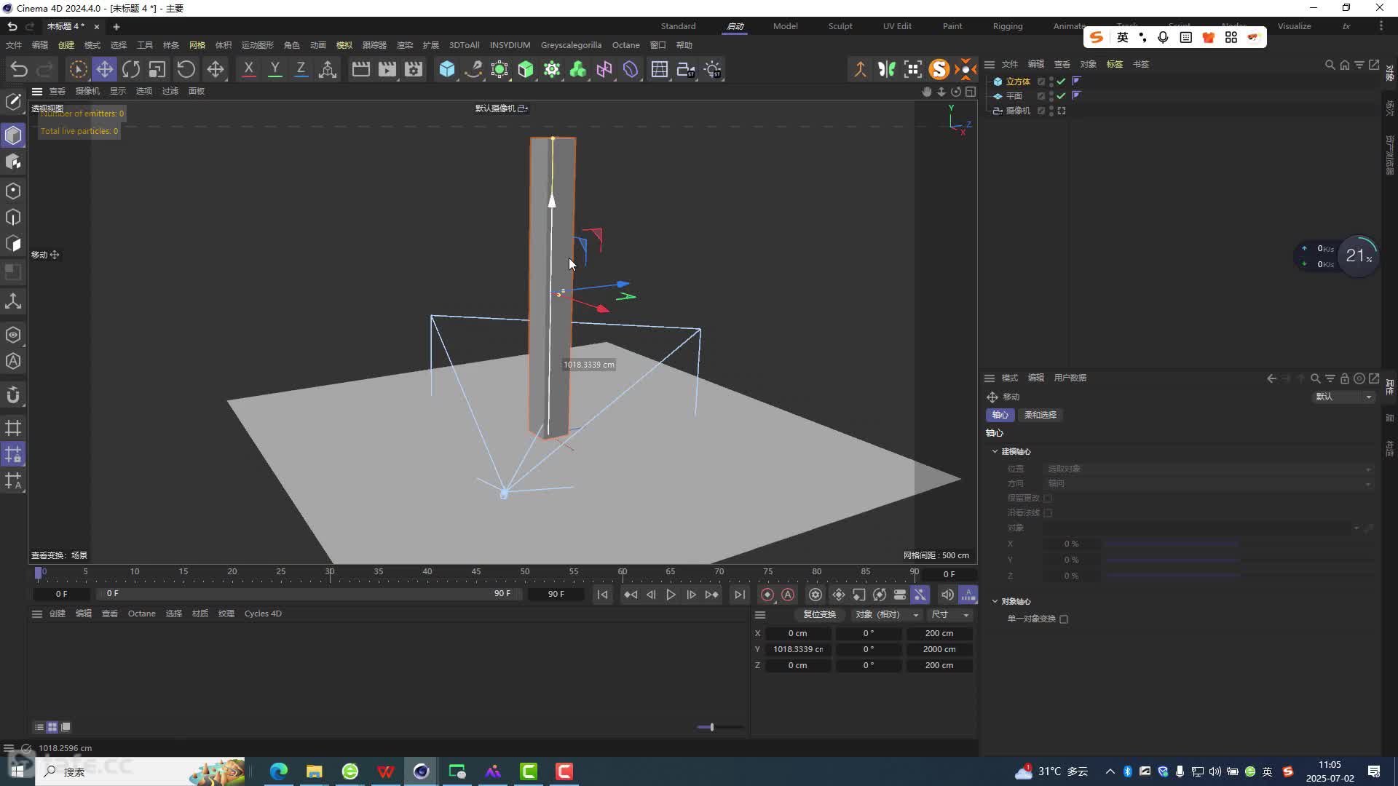Click the Y position 1018.3339 cm field
This screenshot has height=786, width=1398.
[x=798, y=649]
